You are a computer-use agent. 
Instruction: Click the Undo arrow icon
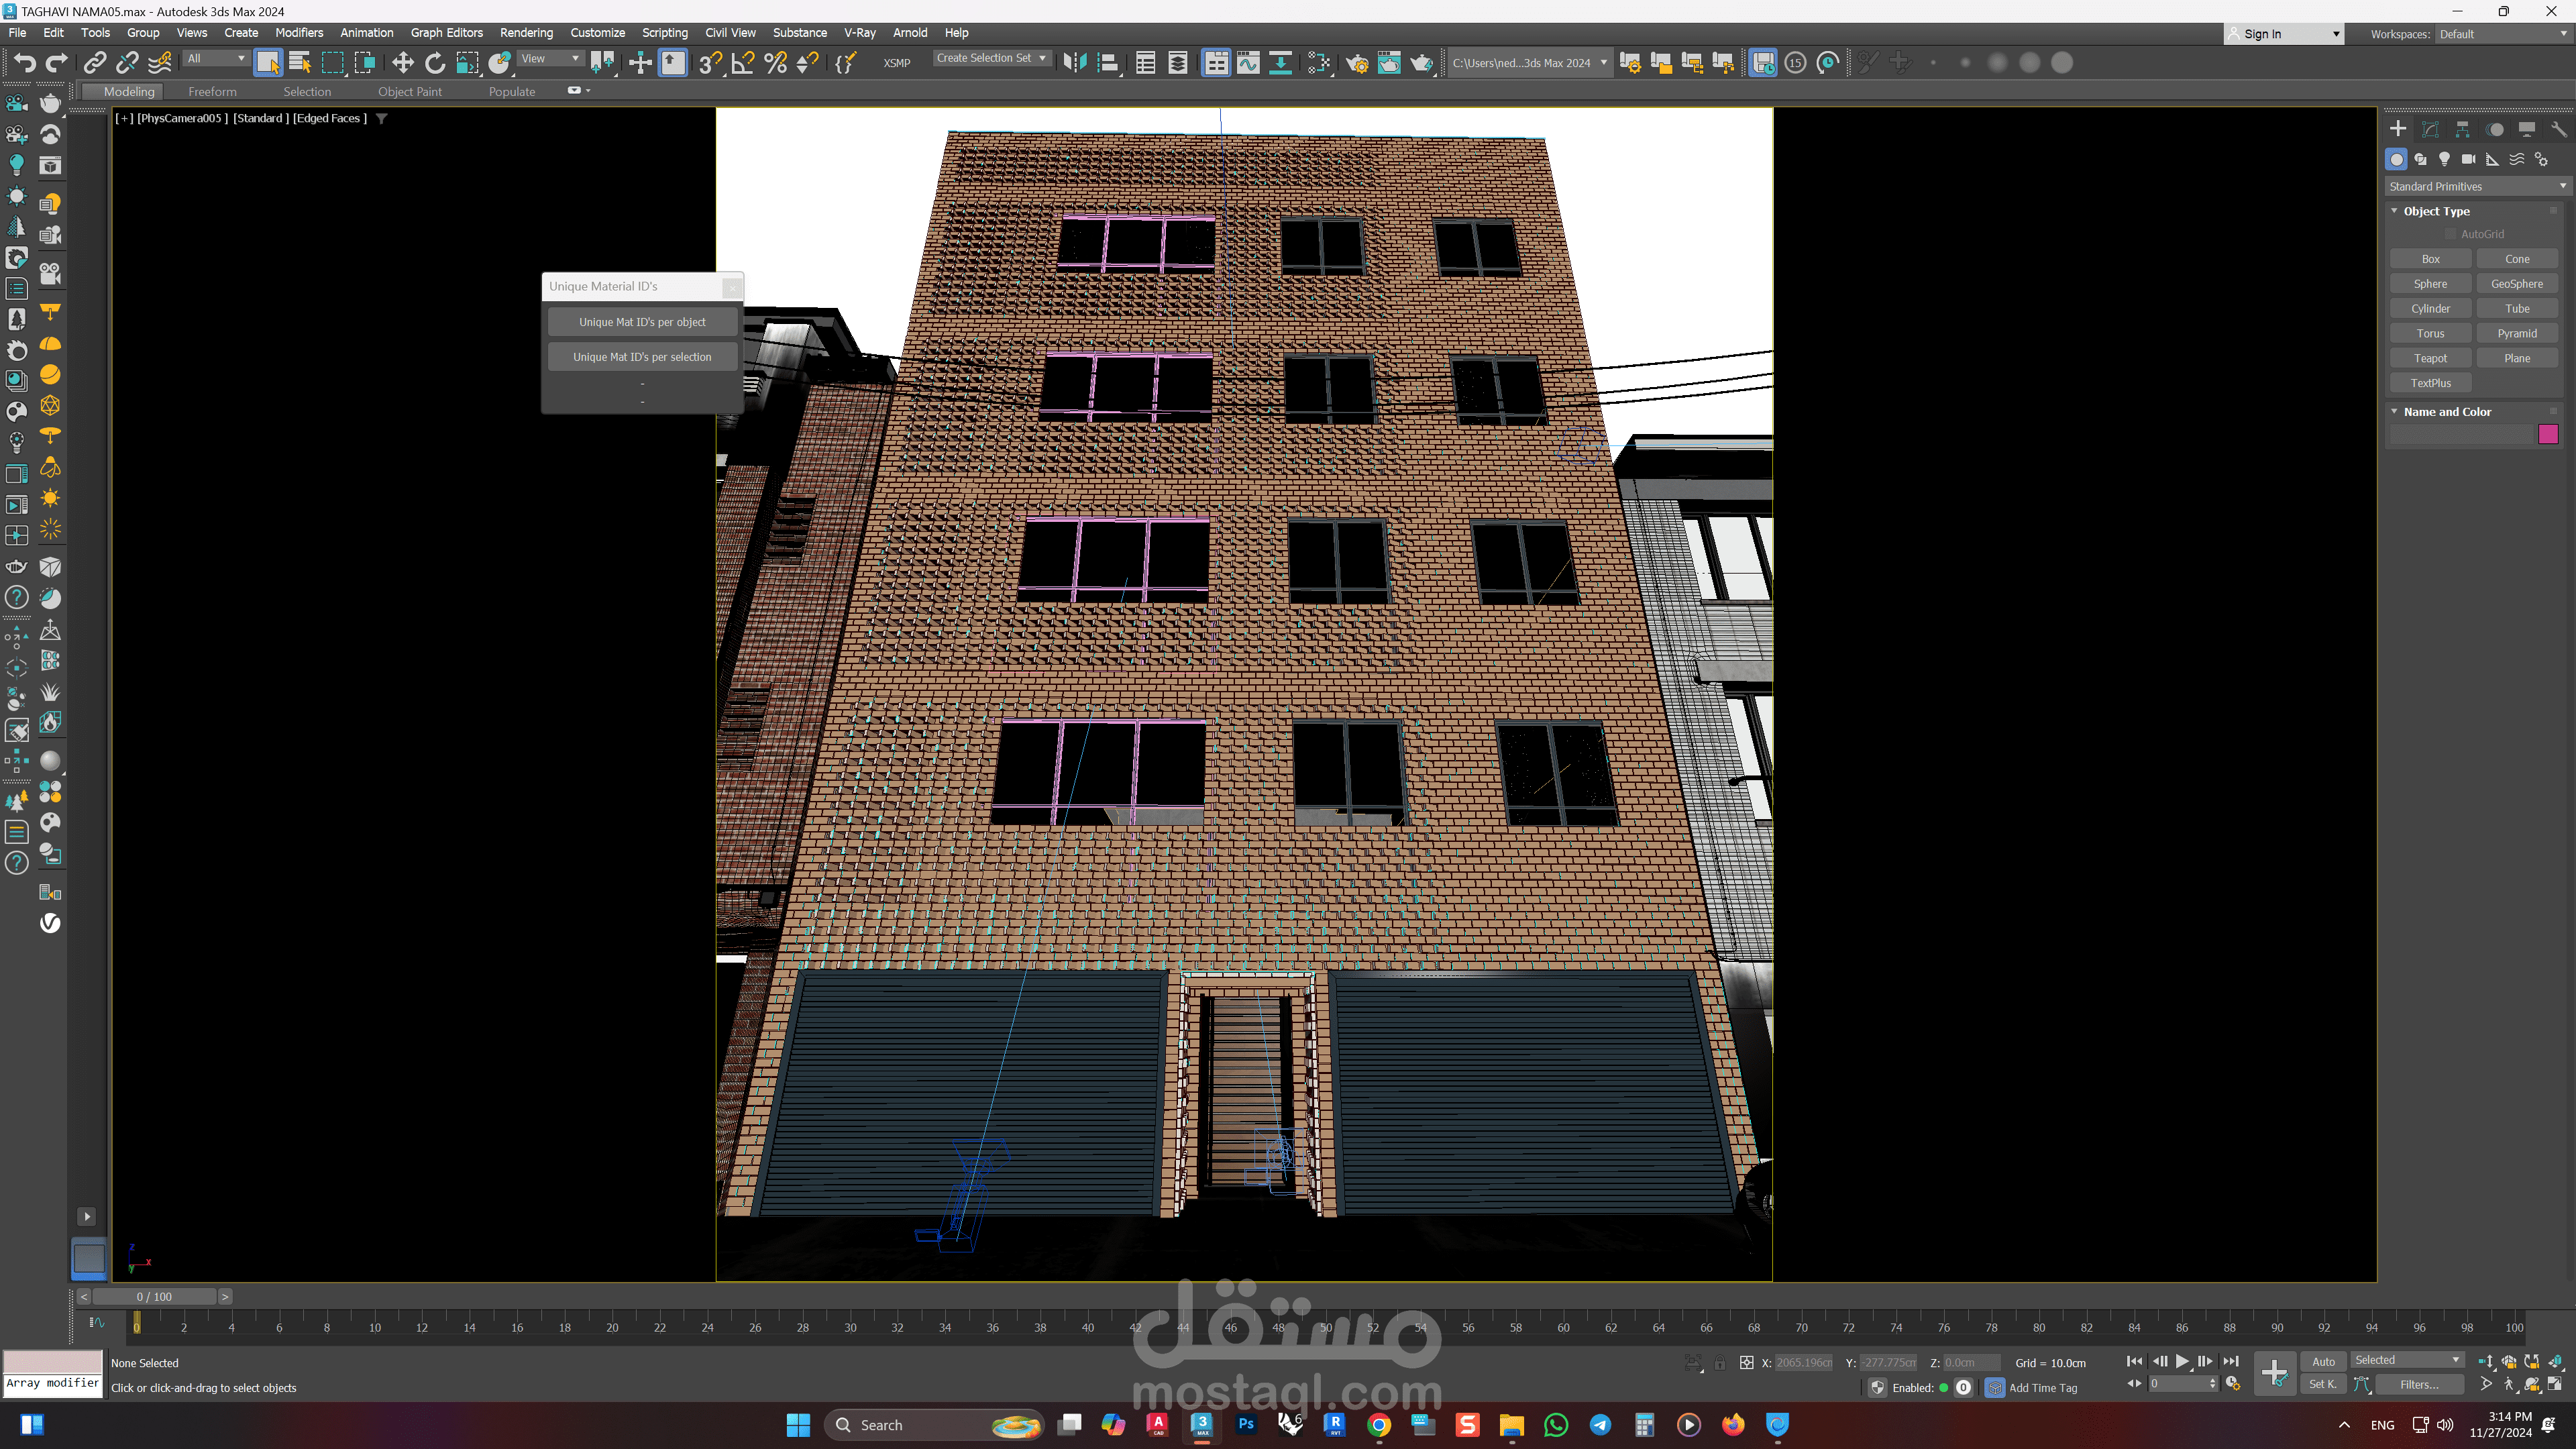[x=25, y=63]
